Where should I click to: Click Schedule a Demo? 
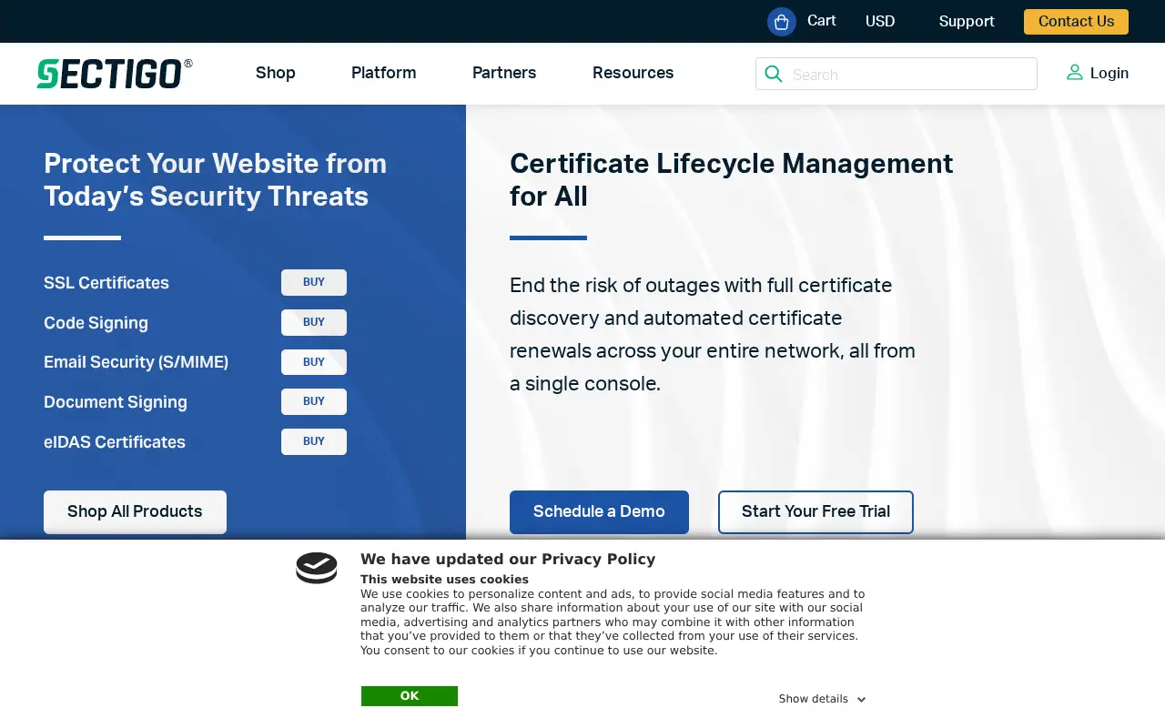point(599,511)
